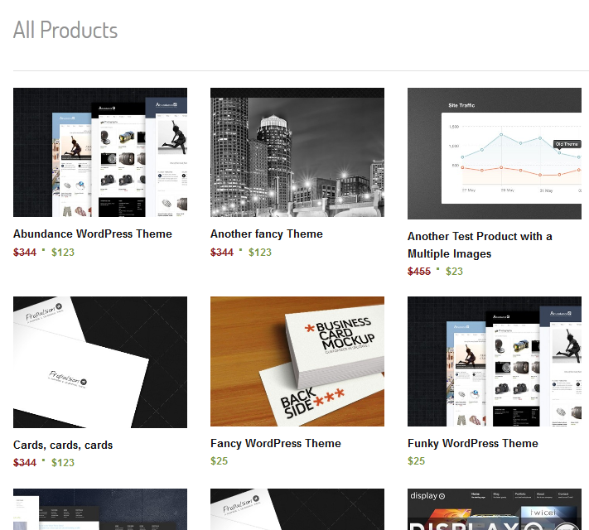Click the Cards, cards, cards title link
Screen dimensions: 589x530
click(63, 445)
